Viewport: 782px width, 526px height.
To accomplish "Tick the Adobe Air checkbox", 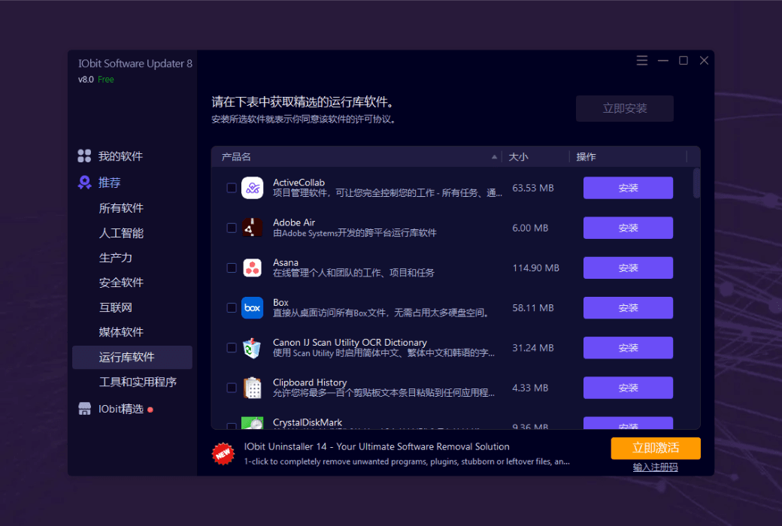I will (232, 228).
